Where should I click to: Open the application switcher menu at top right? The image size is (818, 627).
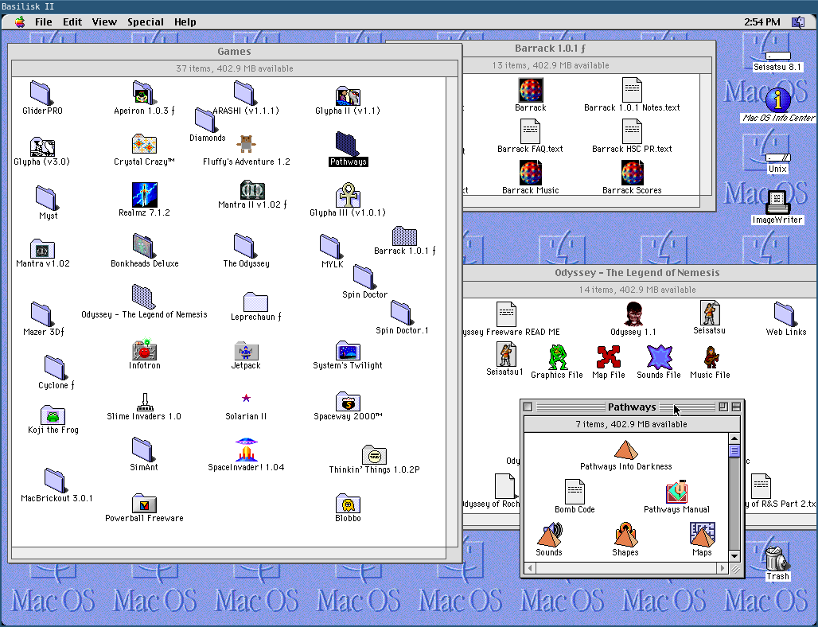coord(797,22)
